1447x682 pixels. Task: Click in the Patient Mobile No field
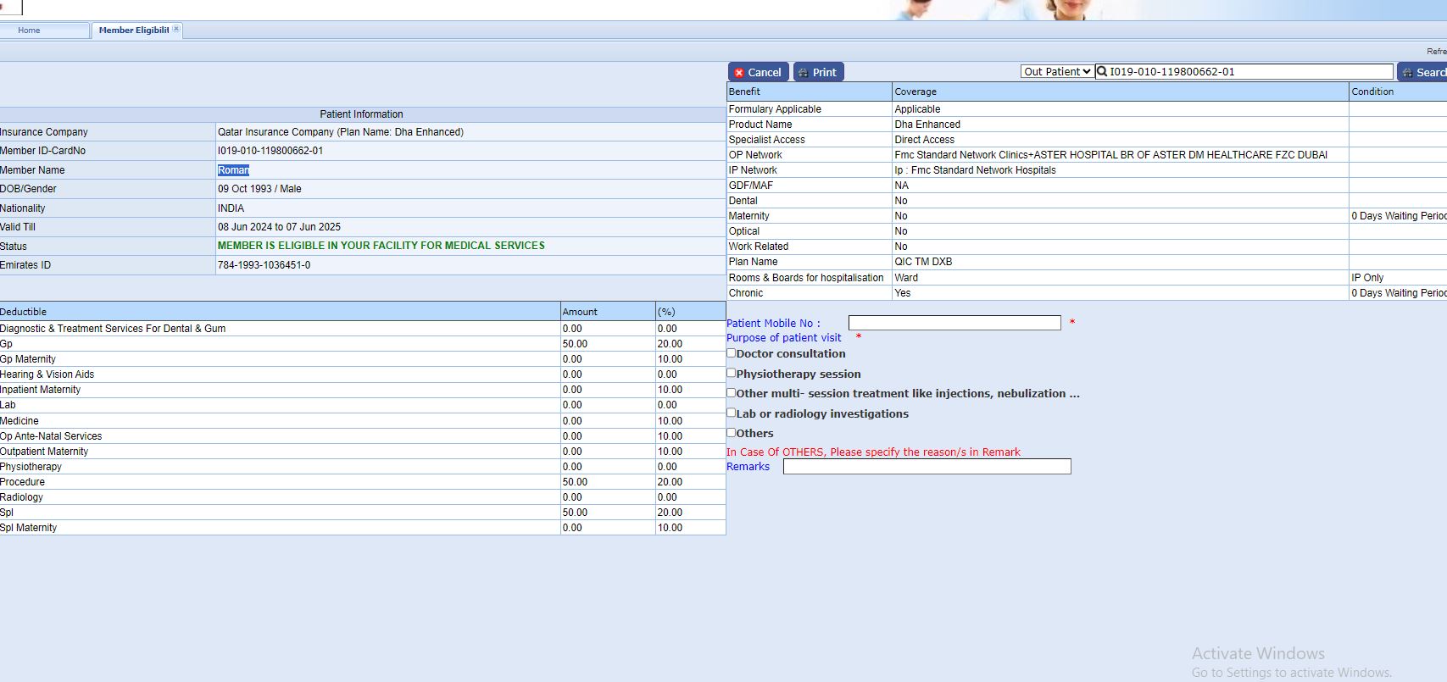coord(954,323)
